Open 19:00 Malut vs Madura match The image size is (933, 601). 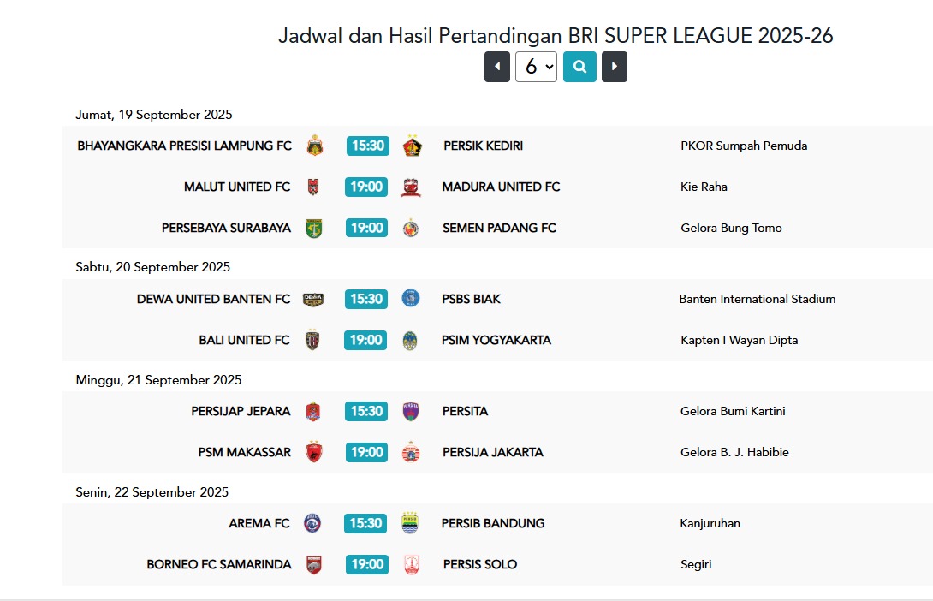coord(366,187)
